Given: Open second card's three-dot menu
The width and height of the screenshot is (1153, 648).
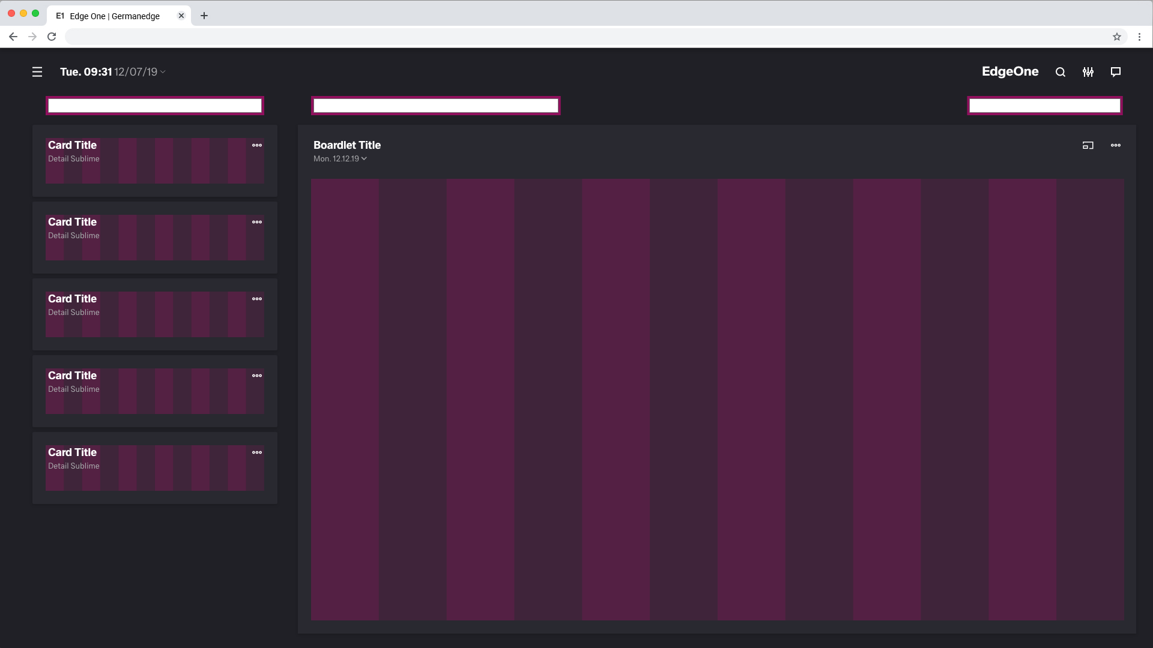Looking at the screenshot, I should click(257, 222).
